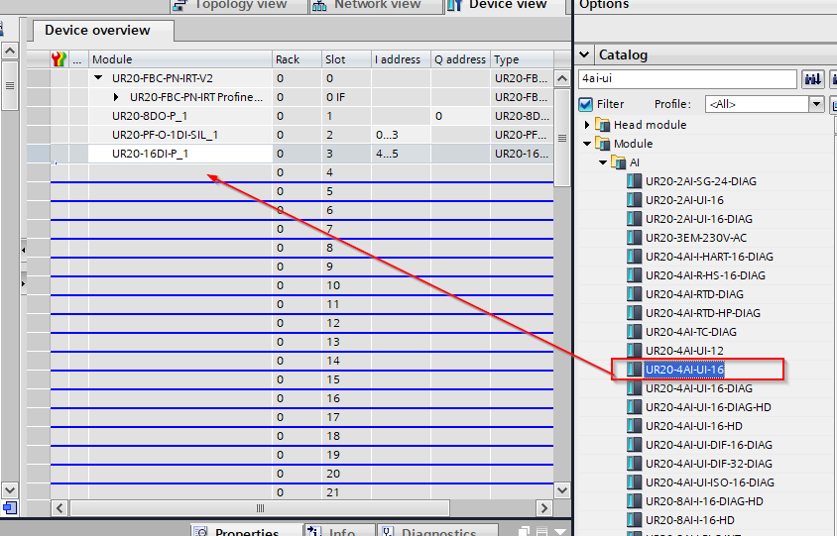
Task: Click the catalog search field with 4ai-ui
Action: pos(687,79)
